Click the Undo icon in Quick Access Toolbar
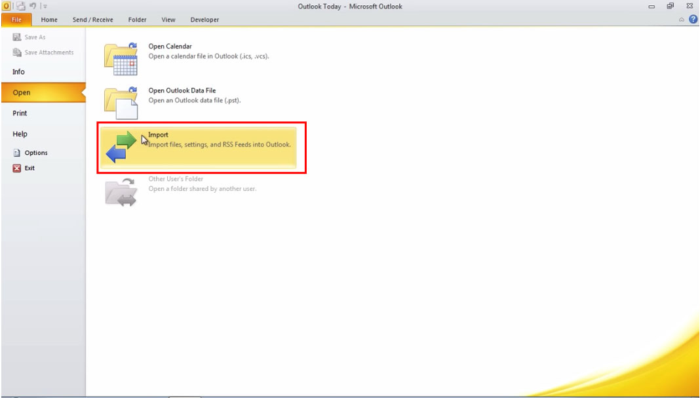Viewport: 700px width, 398px height. point(33,7)
